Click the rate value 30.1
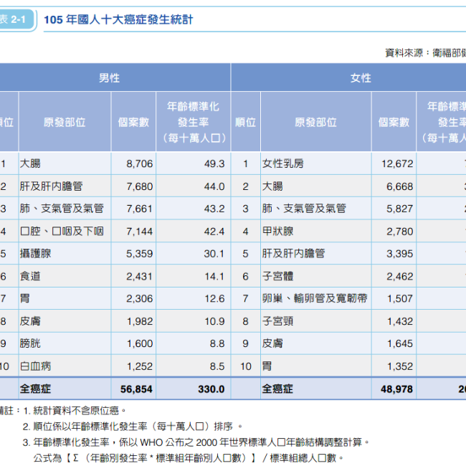 214,254
